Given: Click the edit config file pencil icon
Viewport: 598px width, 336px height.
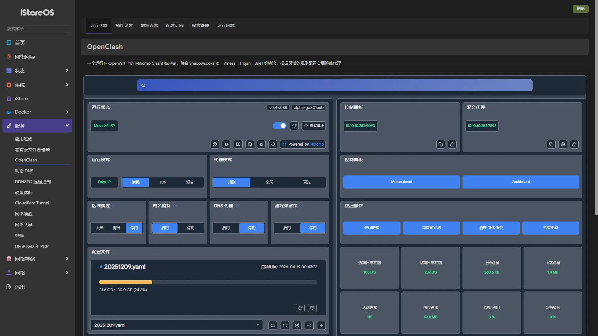Looking at the screenshot, I should click(x=297, y=325).
